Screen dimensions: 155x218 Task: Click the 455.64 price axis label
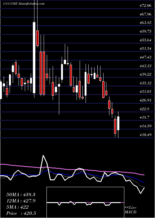point(145,40)
